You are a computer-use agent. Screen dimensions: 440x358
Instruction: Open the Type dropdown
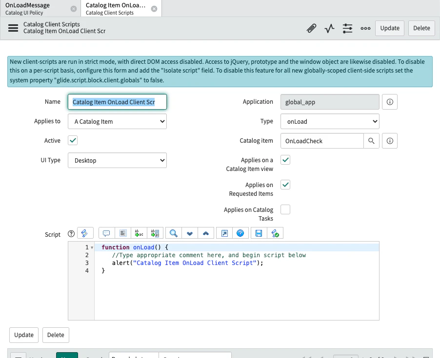click(330, 121)
